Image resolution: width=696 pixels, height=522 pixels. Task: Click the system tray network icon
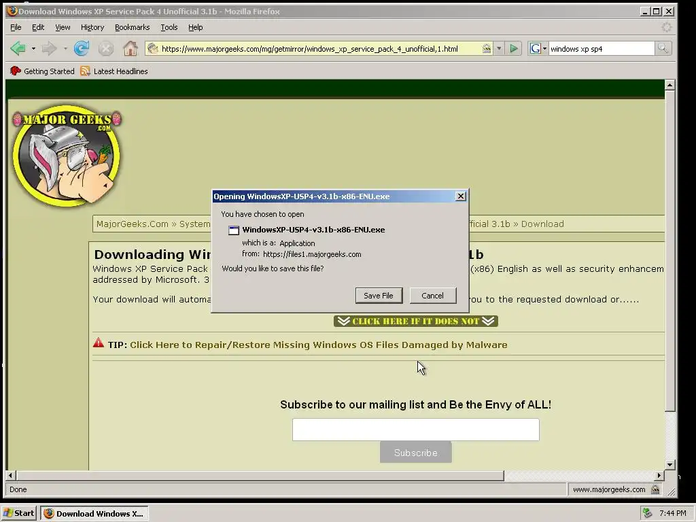[x=648, y=513]
